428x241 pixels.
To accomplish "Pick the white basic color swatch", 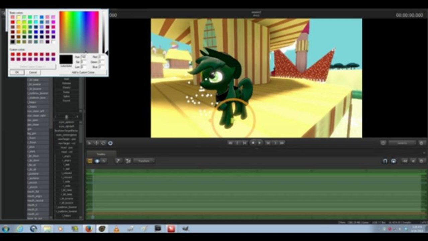I will (x=53, y=42).
